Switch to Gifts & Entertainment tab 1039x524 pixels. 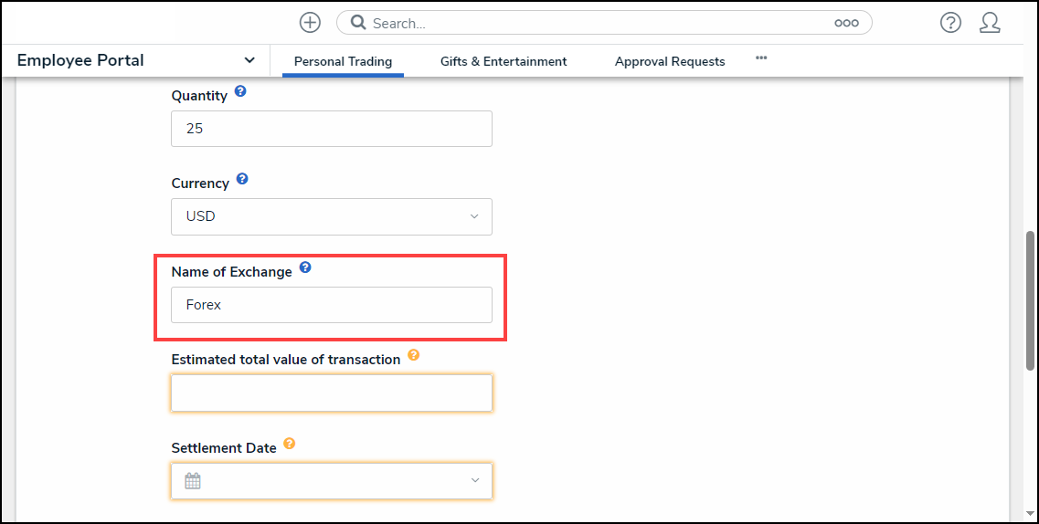coord(504,61)
